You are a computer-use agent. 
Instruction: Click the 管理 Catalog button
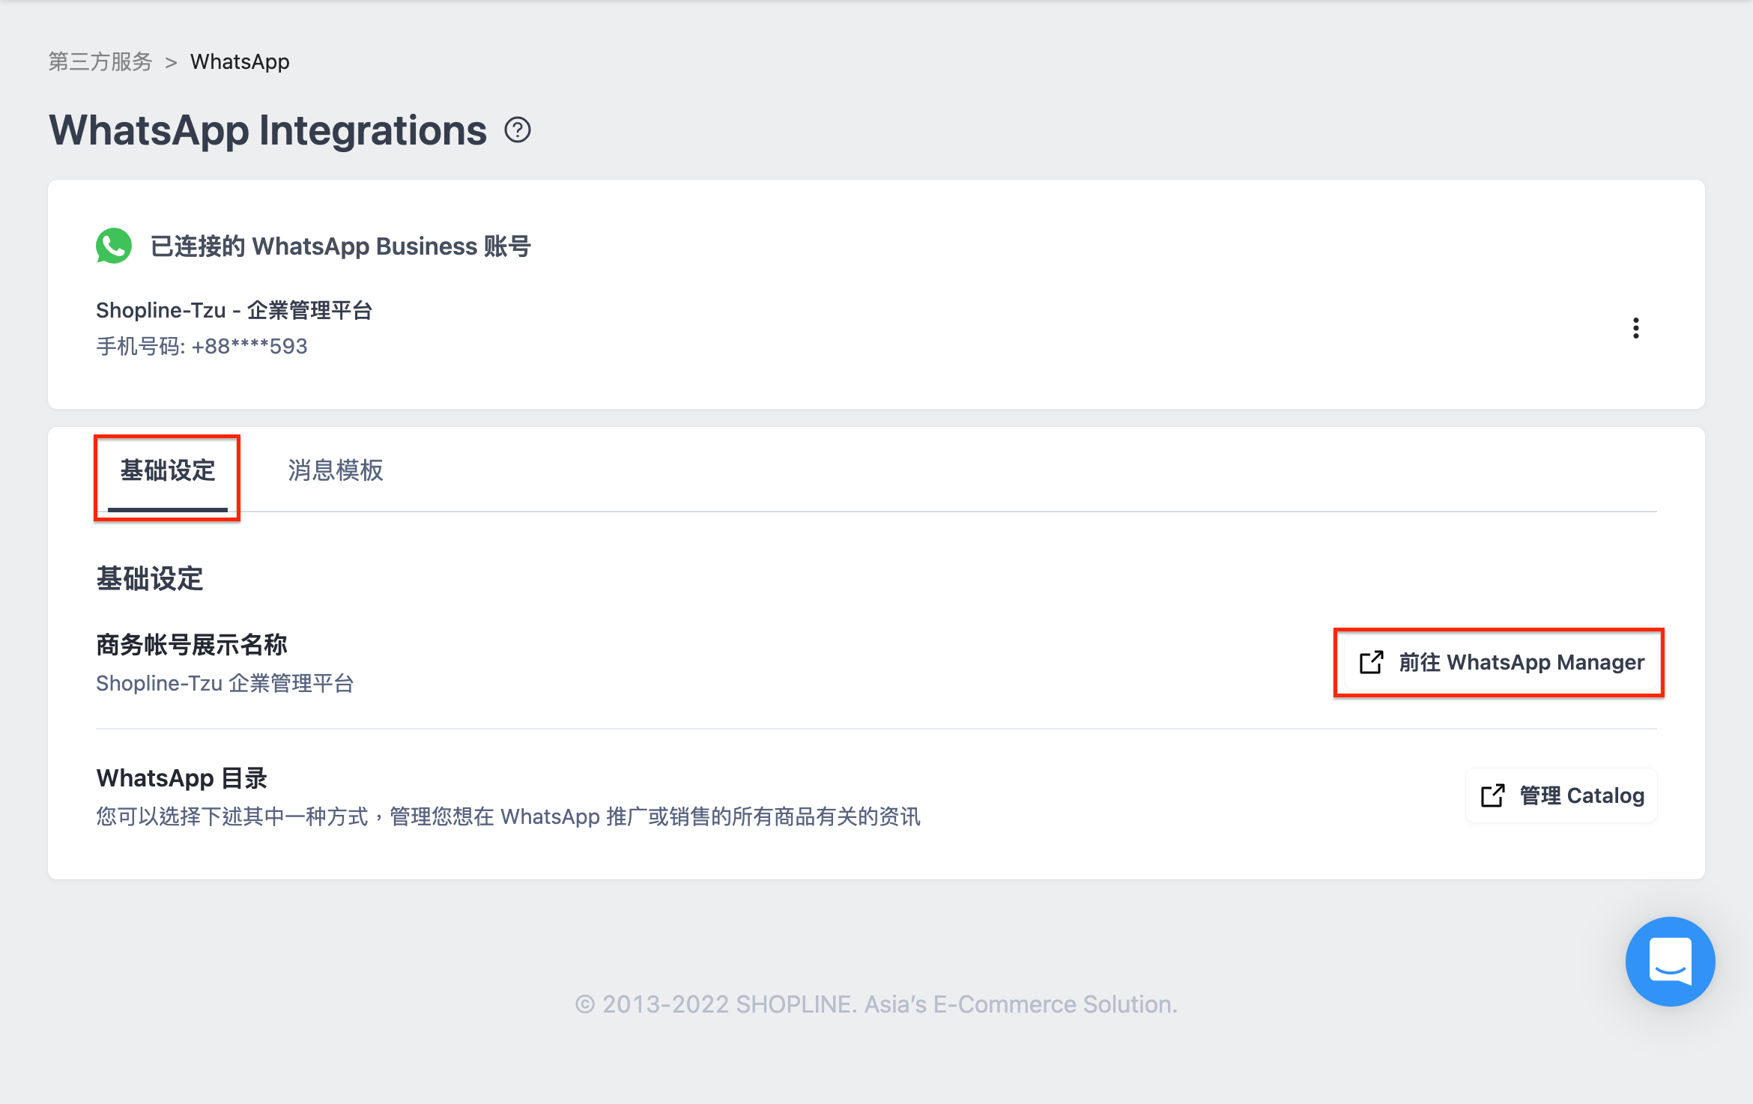[1560, 795]
